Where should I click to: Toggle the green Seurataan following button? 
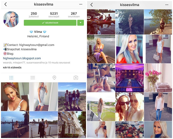[x=50, y=23]
